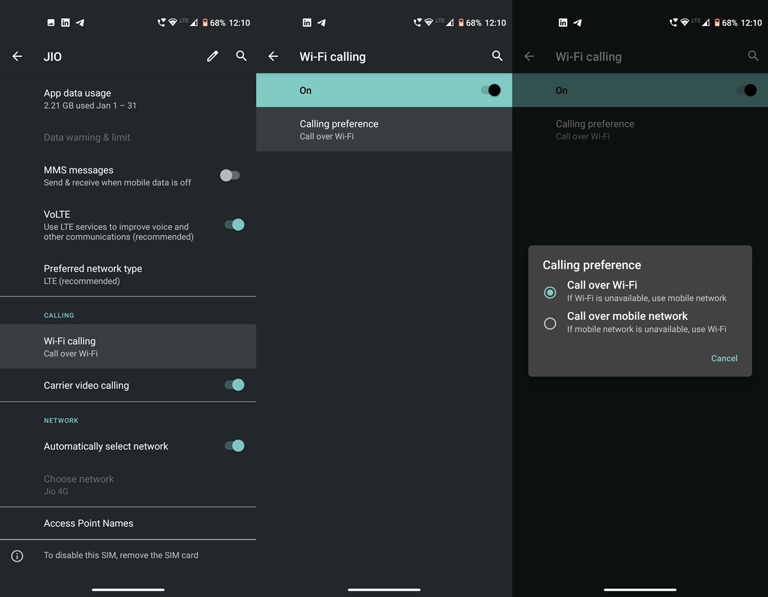Tap dimmed search icon behind the dialog

(x=753, y=56)
